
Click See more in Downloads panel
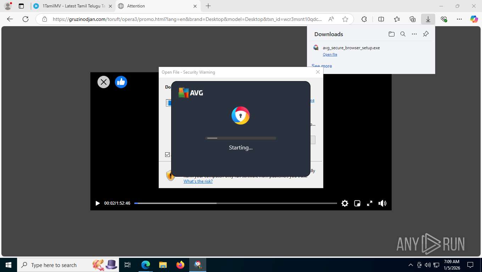(x=322, y=66)
